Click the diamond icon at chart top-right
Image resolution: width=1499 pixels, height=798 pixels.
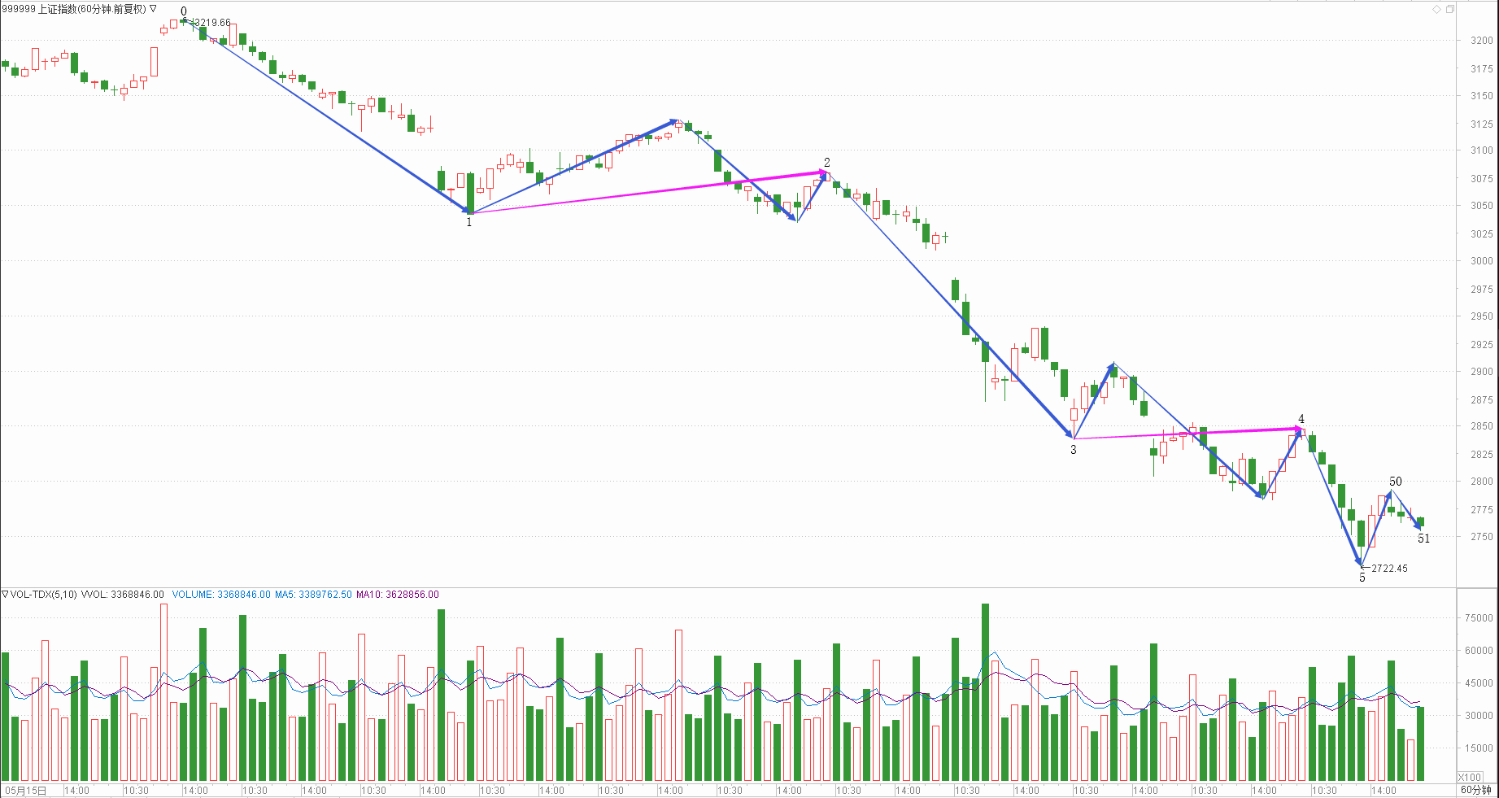point(1437,9)
